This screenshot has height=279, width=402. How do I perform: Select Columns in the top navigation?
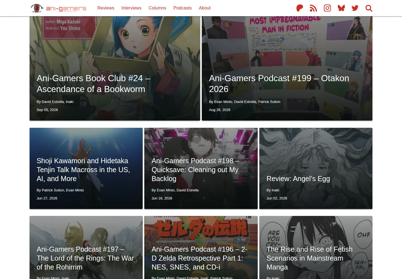tap(157, 8)
